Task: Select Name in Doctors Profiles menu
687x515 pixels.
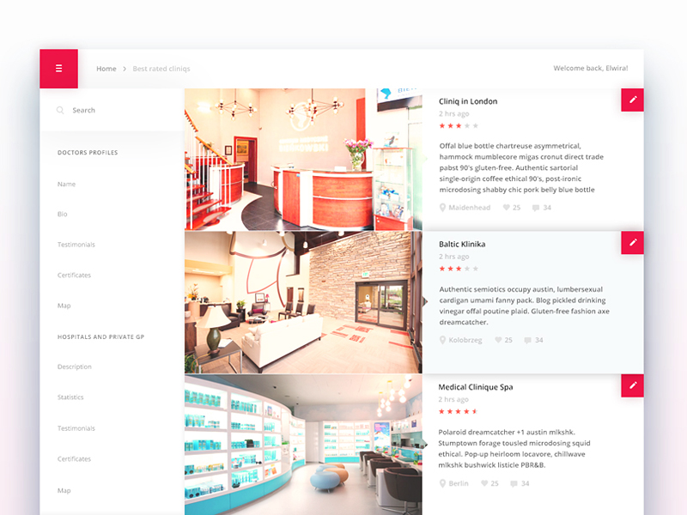Action: click(66, 185)
